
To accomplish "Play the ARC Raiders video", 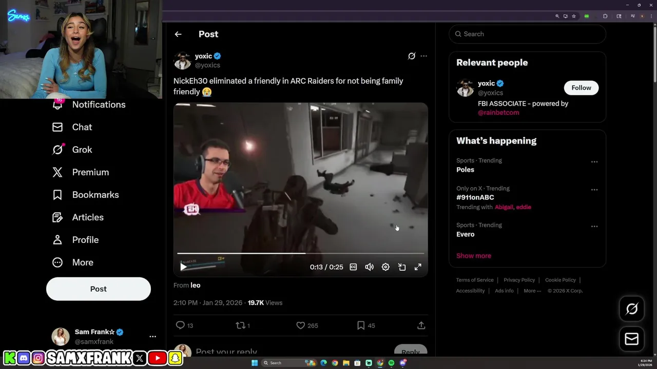I will [x=184, y=267].
